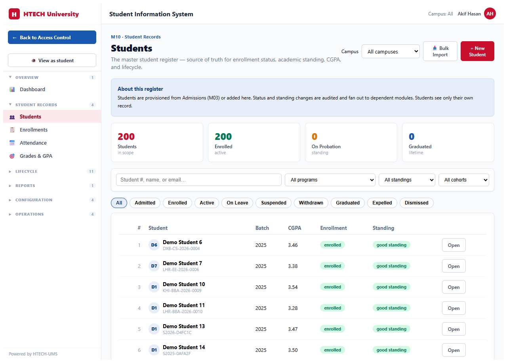Click the 200 Enrolled active card
The width and height of the screenshot is (507, 363).
254,142
